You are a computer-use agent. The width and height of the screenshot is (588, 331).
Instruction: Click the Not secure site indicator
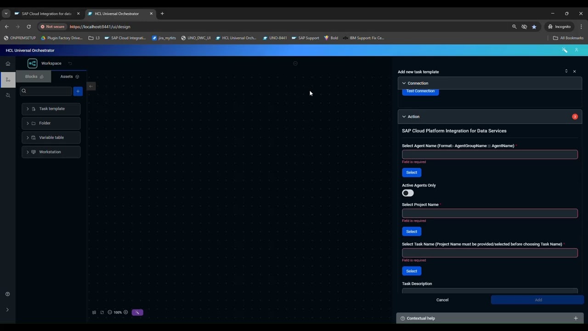pos(52,27)
